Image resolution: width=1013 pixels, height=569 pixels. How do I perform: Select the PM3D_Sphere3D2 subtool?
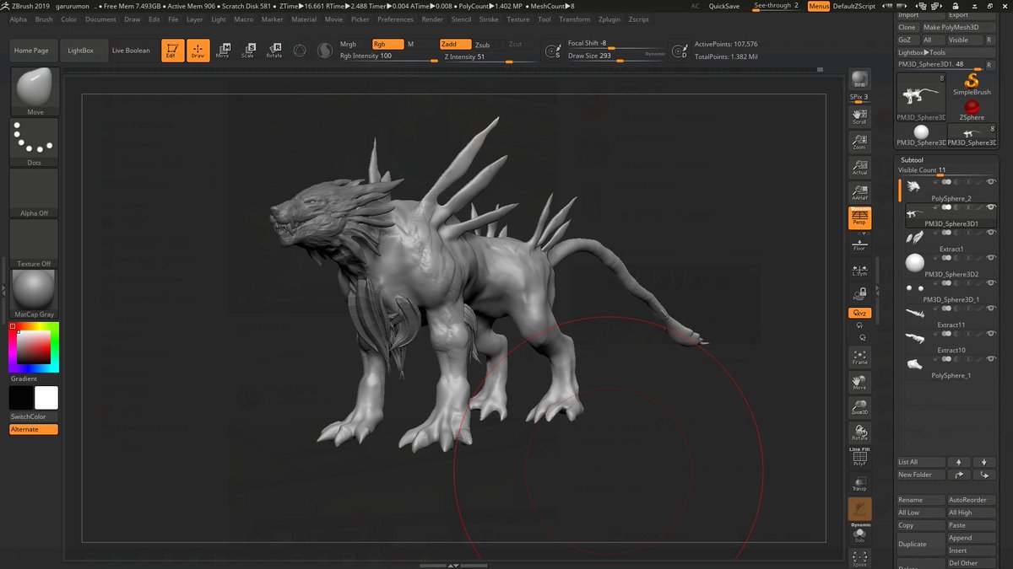[x=951, y=266]
